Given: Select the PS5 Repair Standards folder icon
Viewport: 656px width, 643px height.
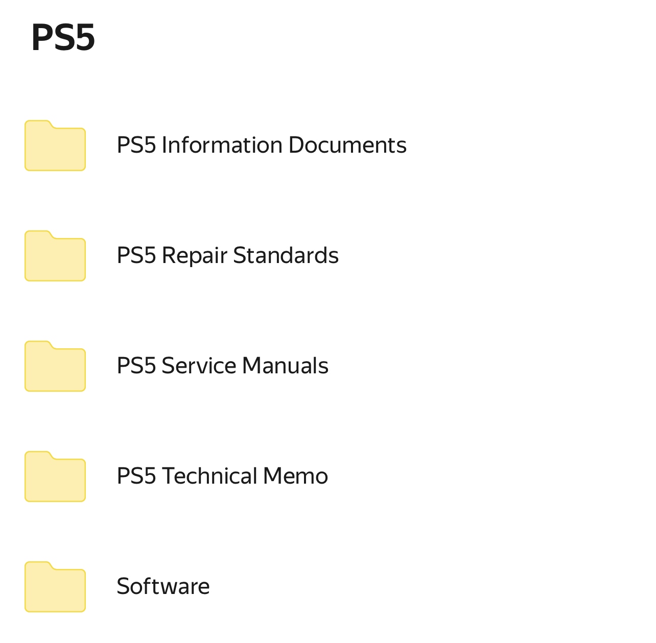Looking at the screenshot, I should click(55, 256).
